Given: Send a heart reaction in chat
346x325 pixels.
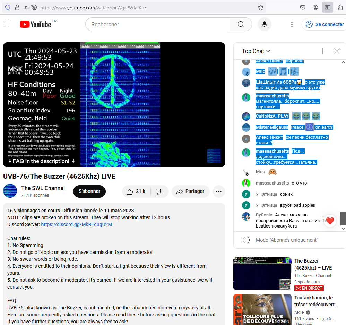Looking at the screenshot, I should tap(330, 221).
